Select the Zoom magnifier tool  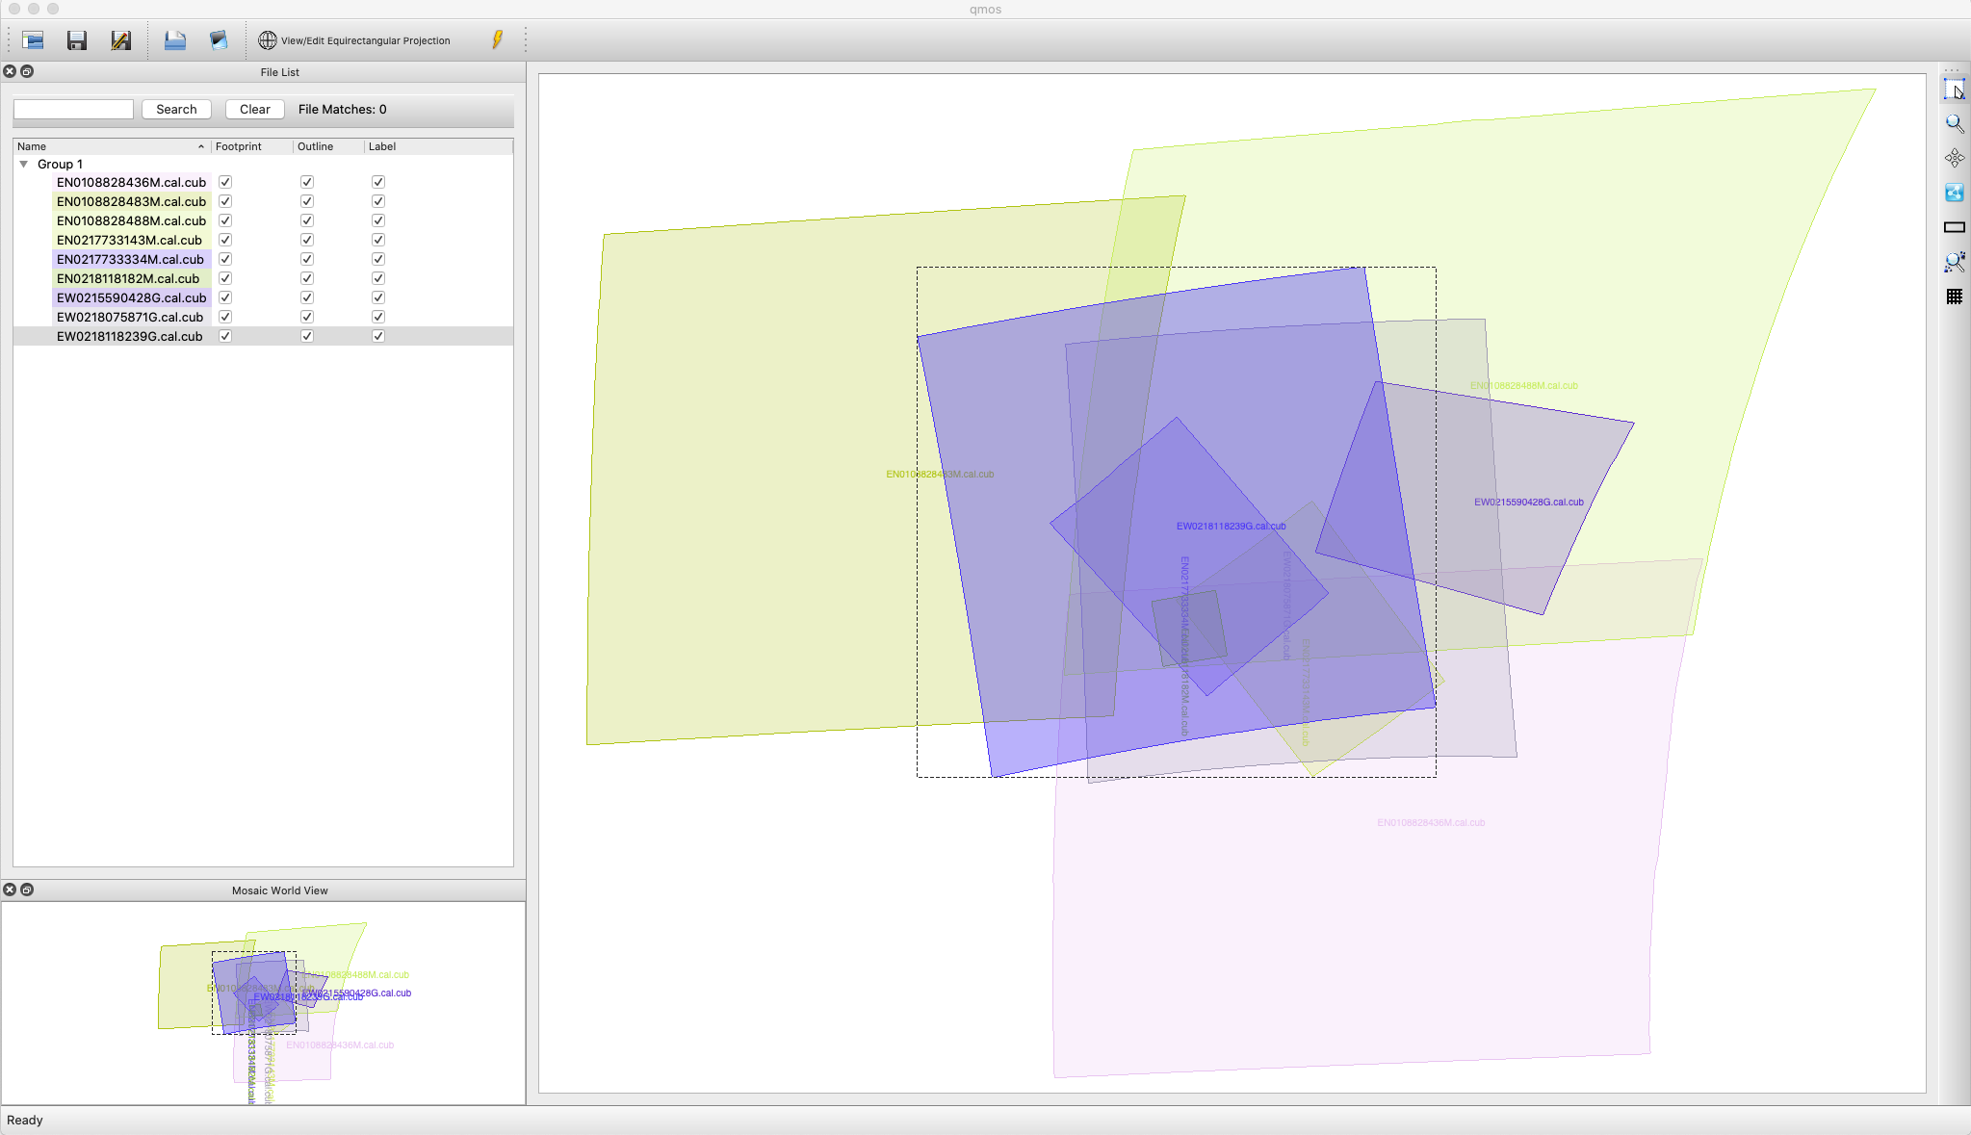click(x=1954, y=123)
